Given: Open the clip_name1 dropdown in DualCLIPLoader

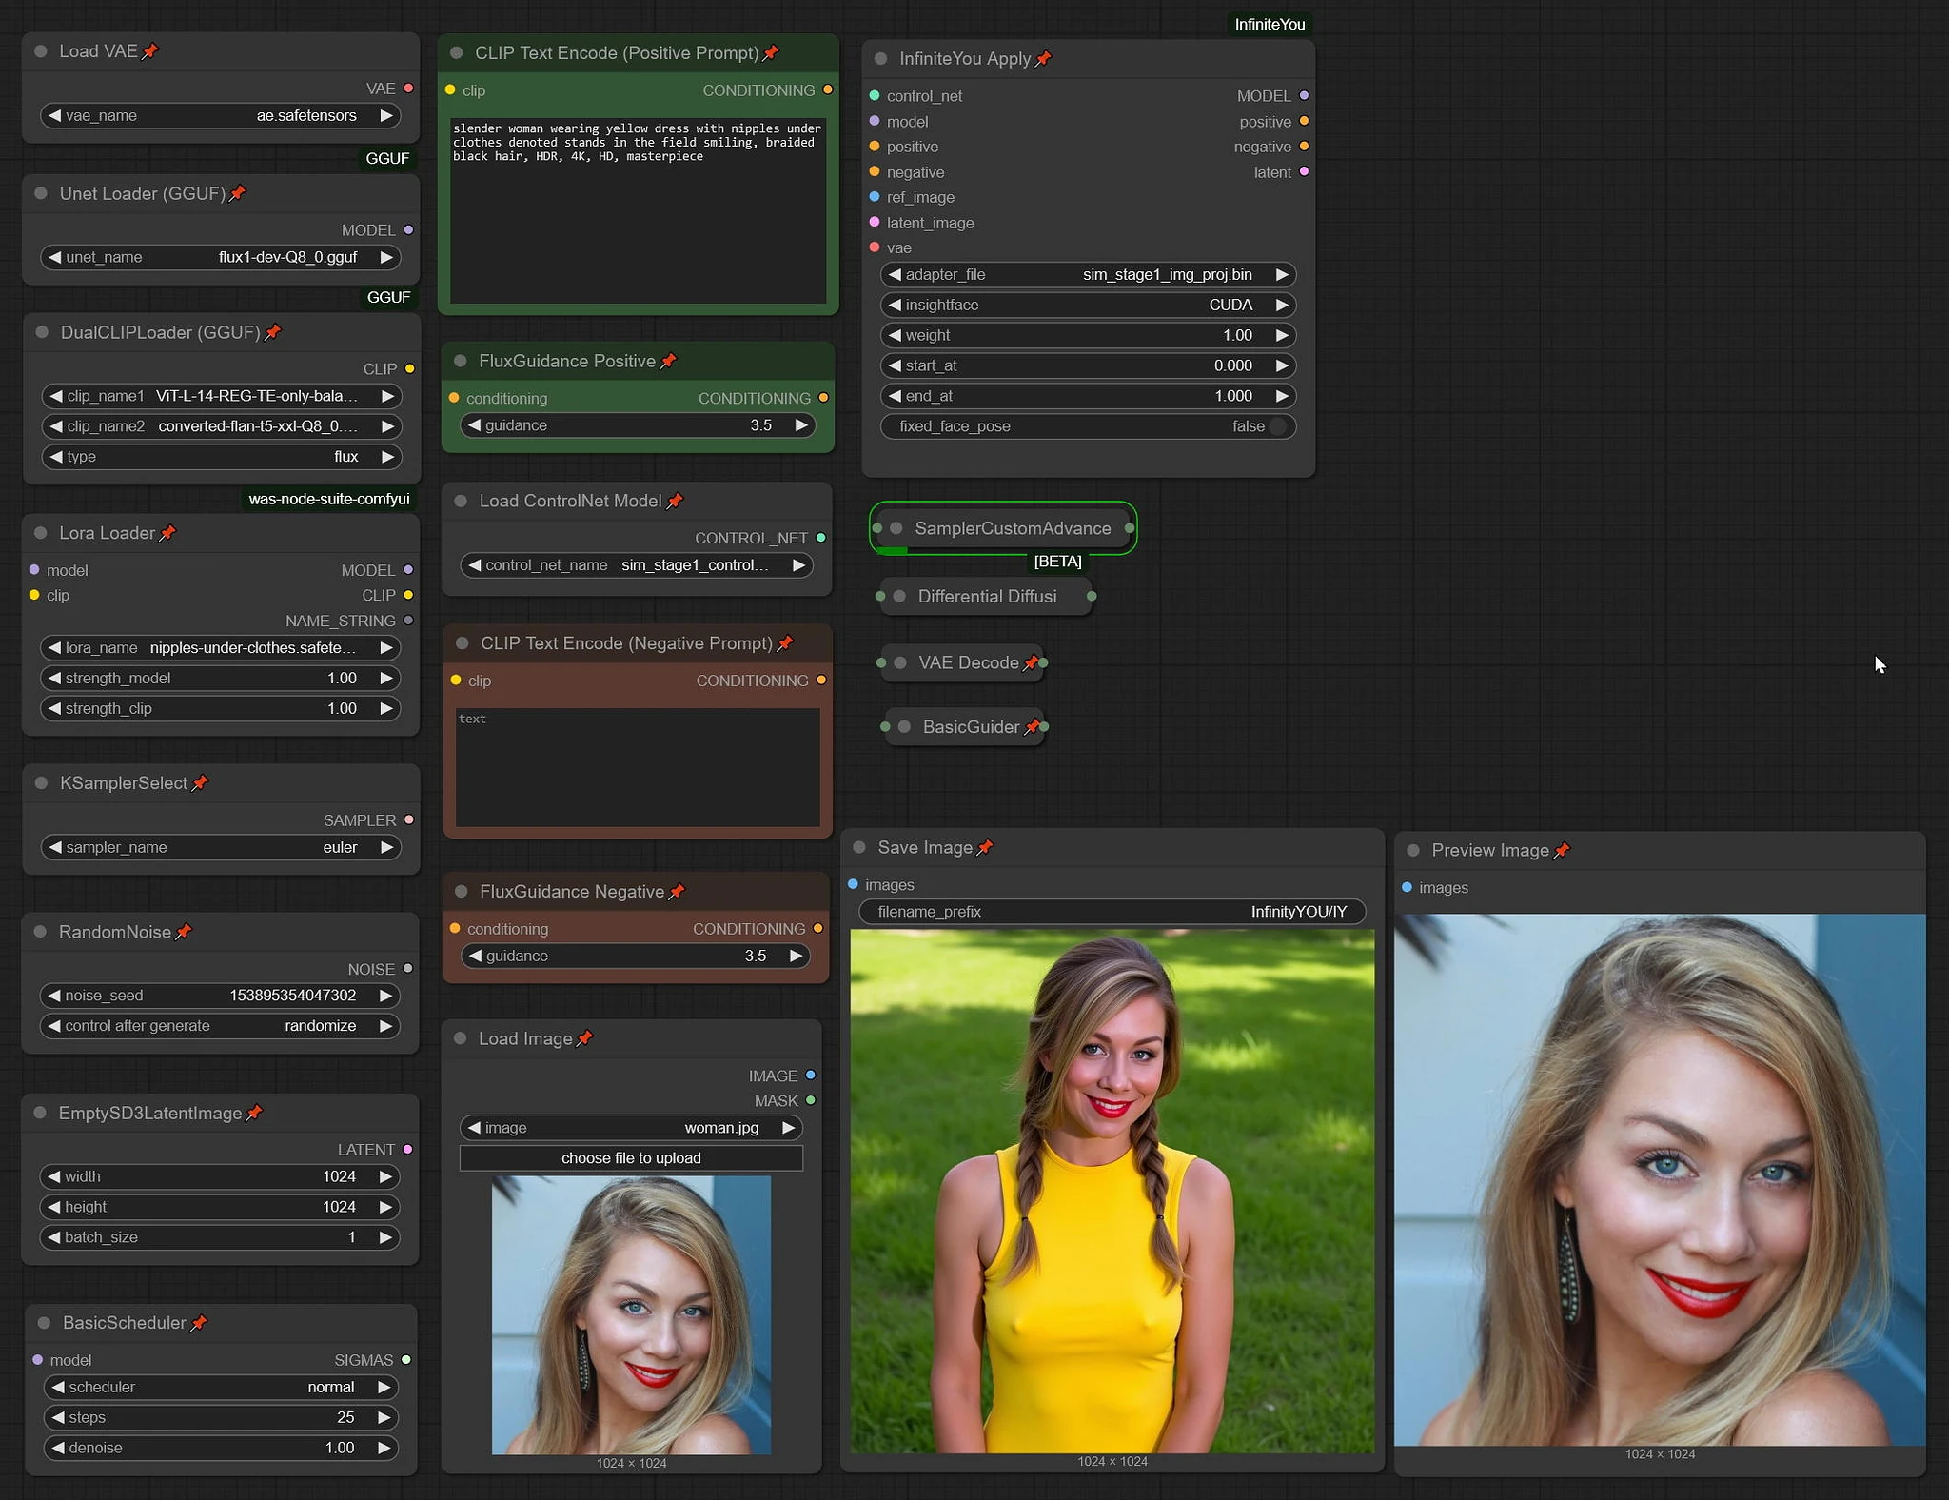Looking at the screenshot, I should [x=222, y=396].
